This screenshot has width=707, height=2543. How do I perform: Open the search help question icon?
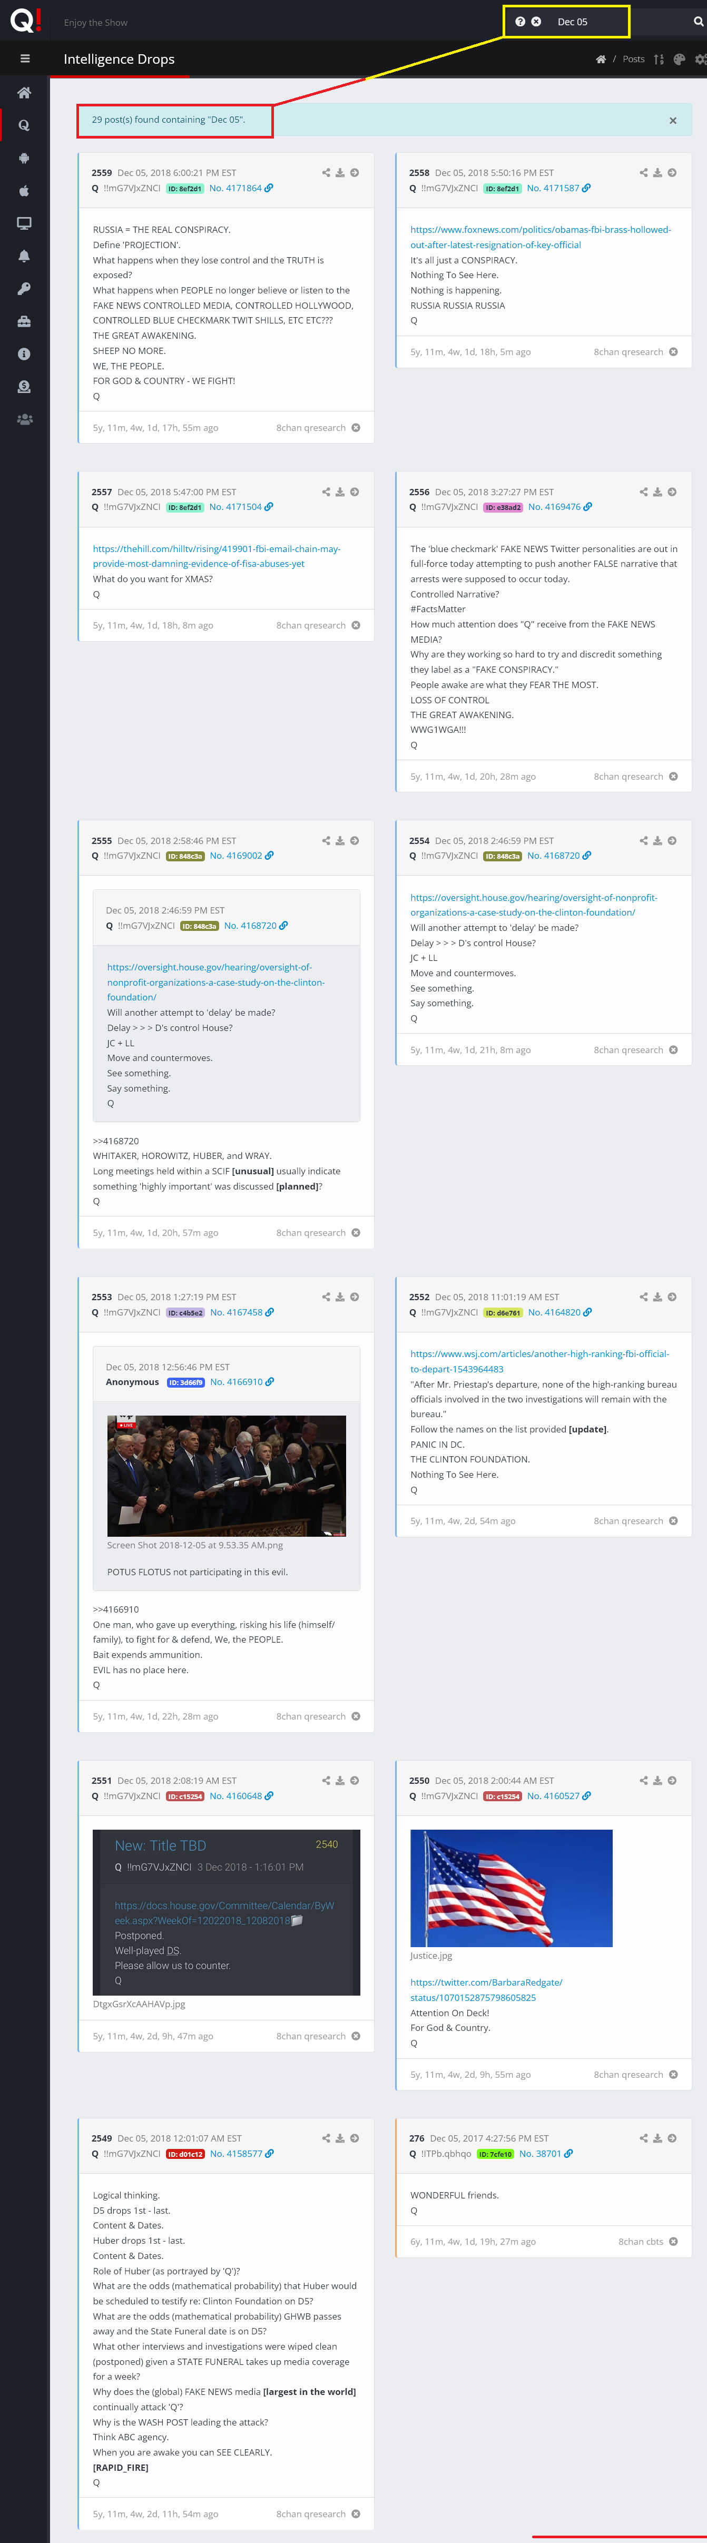pyautogui.click(x=521, y=22)
